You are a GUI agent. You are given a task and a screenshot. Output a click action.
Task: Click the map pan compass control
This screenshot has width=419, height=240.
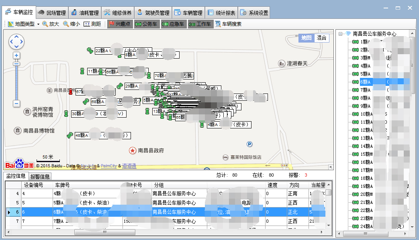[x=16, y=41]
